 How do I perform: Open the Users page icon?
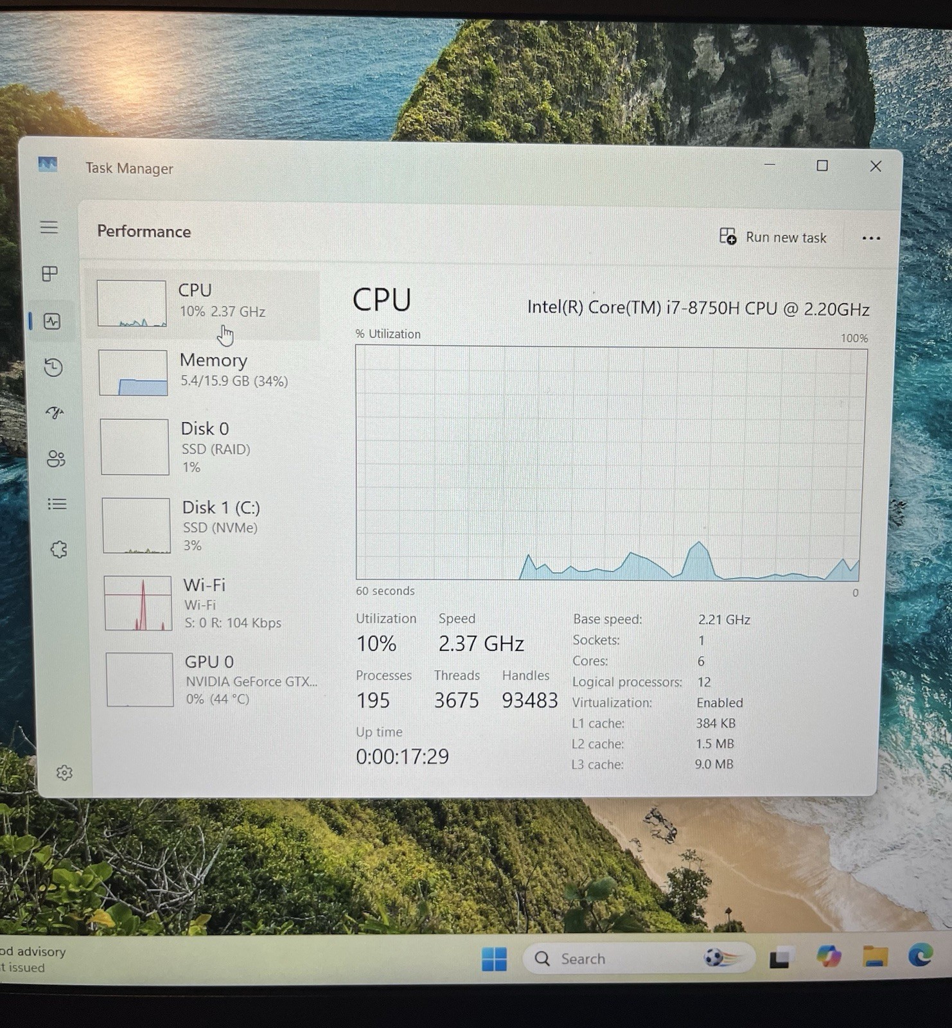tap(56, 459)
